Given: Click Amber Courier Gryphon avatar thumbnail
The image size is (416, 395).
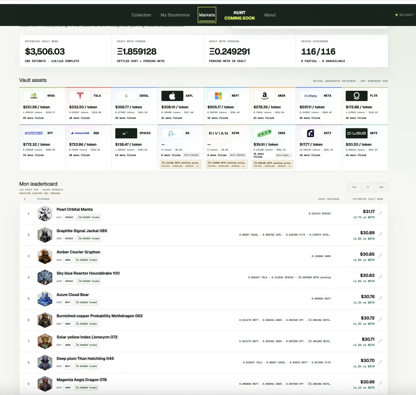Looking at the screenshot, I should point(45,256).
